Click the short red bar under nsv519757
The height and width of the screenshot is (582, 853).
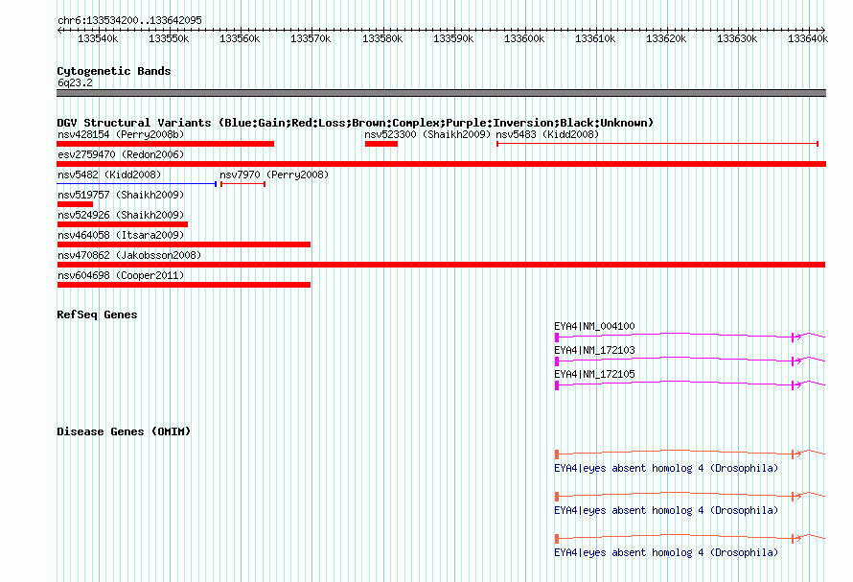tap(75, 204)
